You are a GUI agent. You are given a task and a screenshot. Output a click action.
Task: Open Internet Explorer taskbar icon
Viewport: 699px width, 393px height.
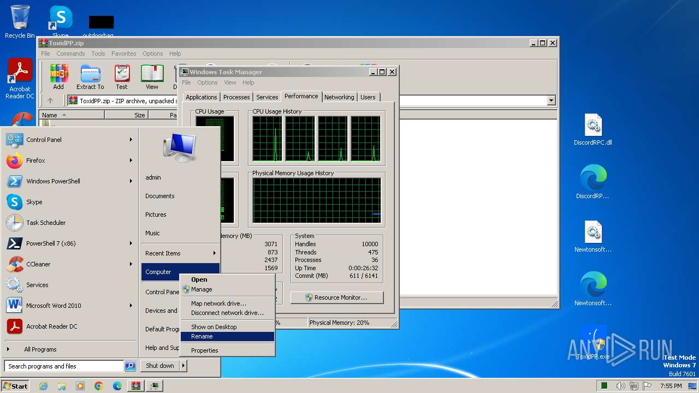[x=43, y=386]
